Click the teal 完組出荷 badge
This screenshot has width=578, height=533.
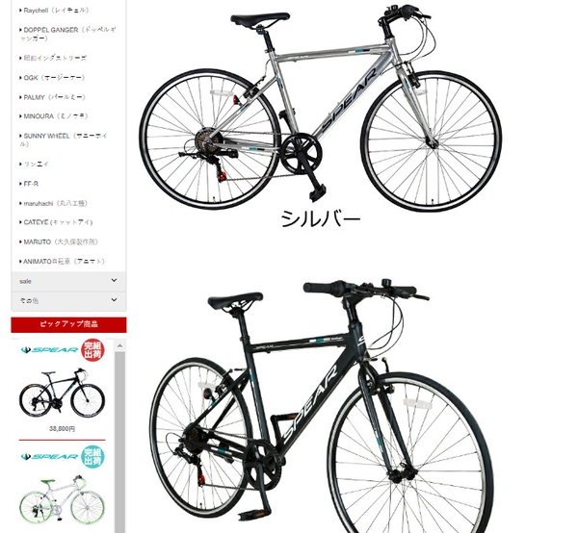(x=92, y=457)
